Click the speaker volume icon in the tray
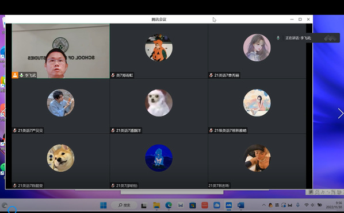344x213 pixels. coord(312,205)
